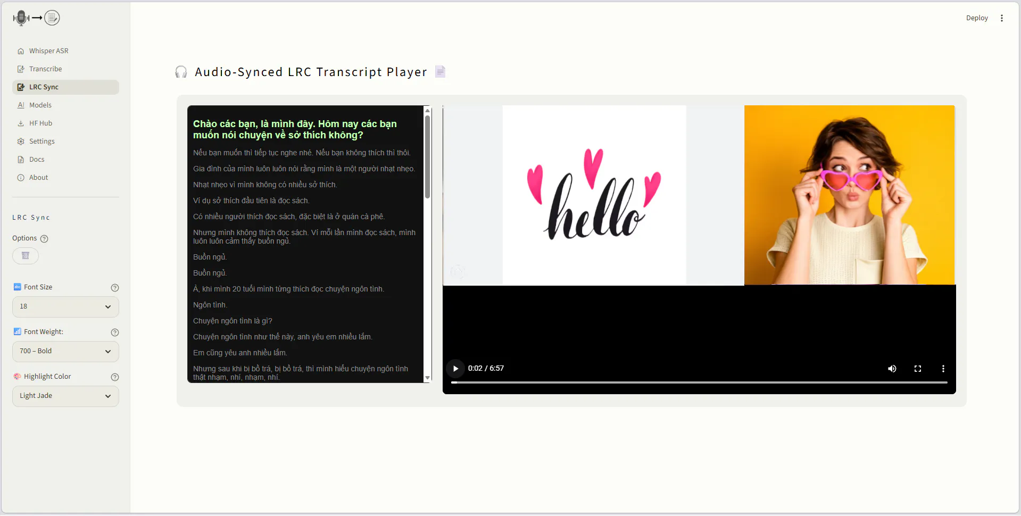1021x516 pixels.
Task: Open Font Size help tooltip
Action: [x=114, y=288]
